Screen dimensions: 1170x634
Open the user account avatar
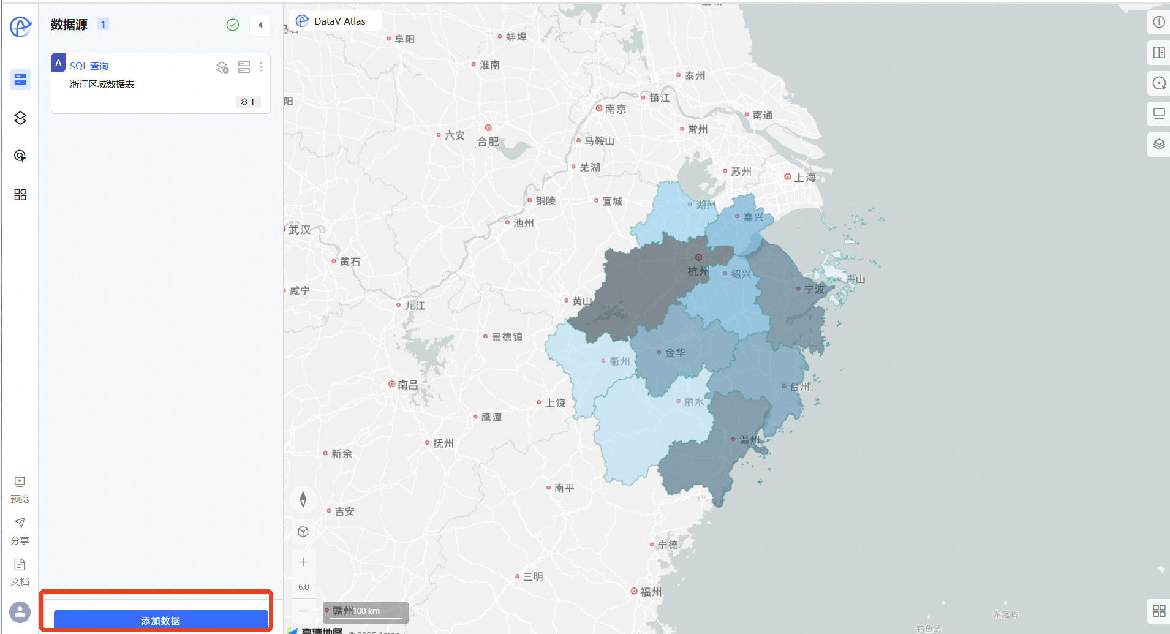point(20,611)
